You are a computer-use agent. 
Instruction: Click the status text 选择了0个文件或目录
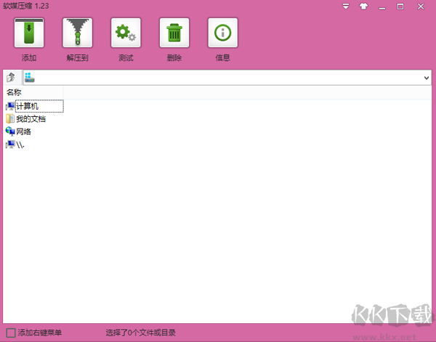pyautogui.click(x=141, y=333)
